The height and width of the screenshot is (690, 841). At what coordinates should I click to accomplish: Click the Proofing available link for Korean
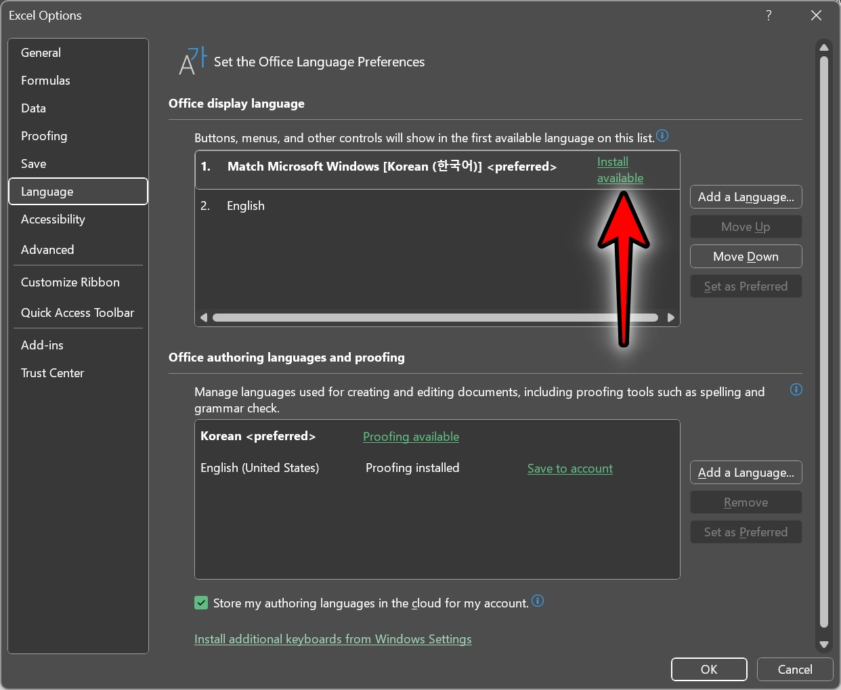(411, 437)
